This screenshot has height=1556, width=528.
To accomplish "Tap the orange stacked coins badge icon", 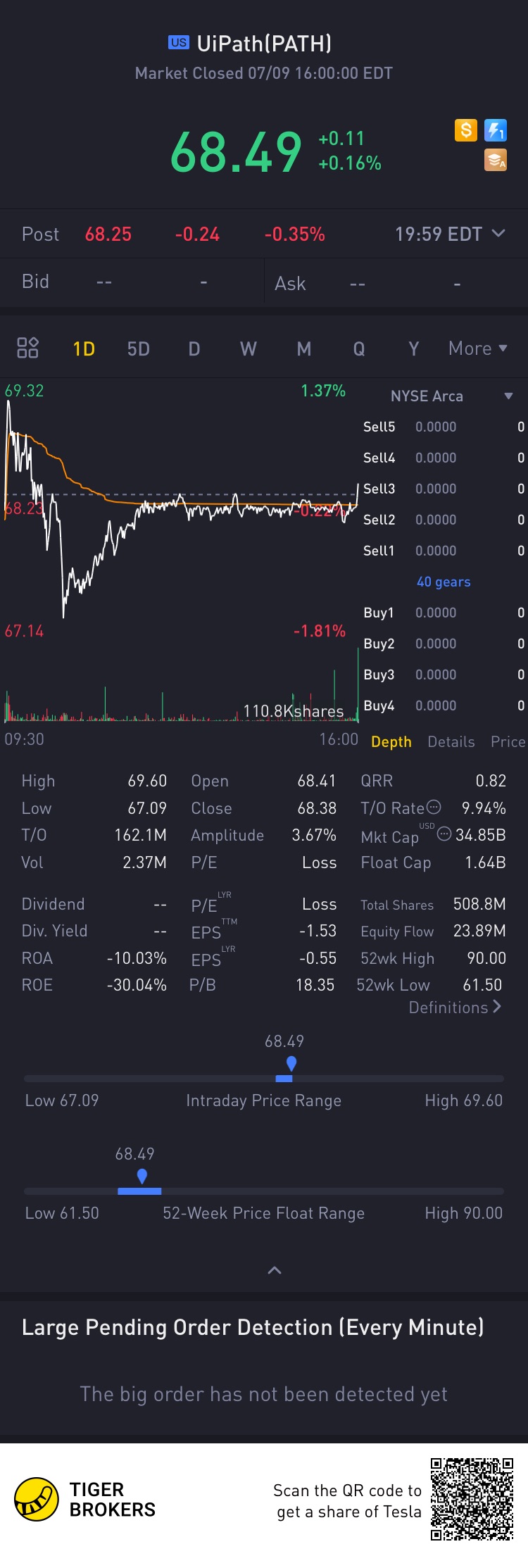I will 496,161.
